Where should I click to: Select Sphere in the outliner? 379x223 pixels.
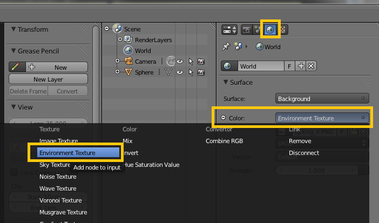click(x=144, y=72)
